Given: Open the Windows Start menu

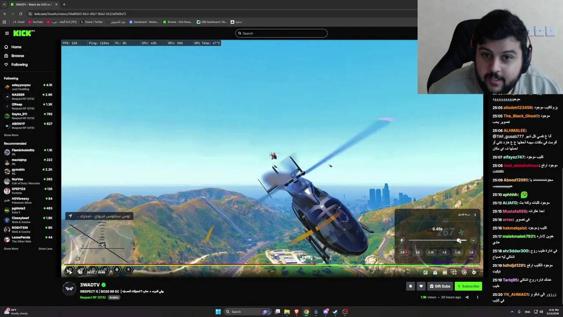Looking at the screenshot, I should pos(218,312).
